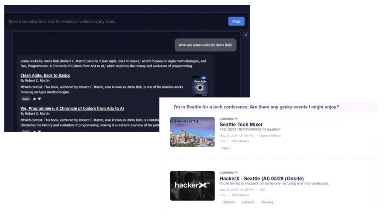The width and height of the screenshot is (385, 216).
Task: Click the New tag on Seattle Tech Mixer
Action: [x=226, y=148]
